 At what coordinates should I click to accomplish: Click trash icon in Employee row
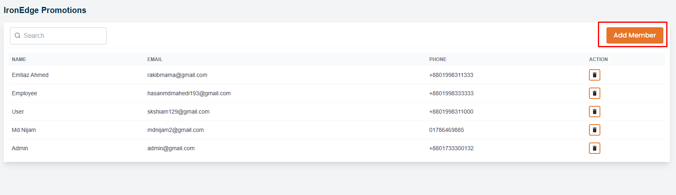click(594, 93)
